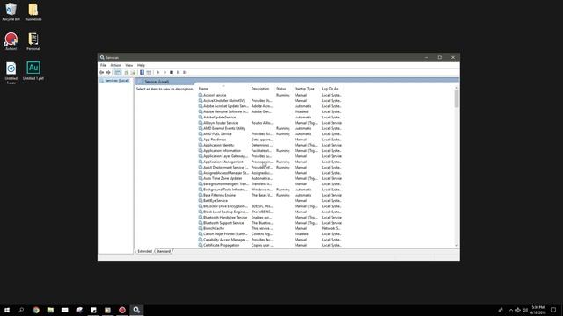
Task: Open the Adobe Audition Untitled file icon
Action: click(x=33, y=70)
